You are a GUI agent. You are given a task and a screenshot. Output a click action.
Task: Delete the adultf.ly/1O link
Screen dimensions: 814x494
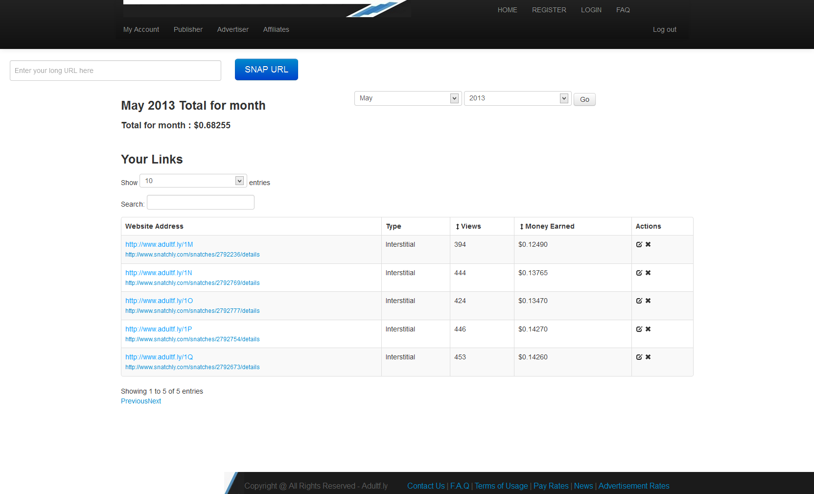(x=648, y=301)
